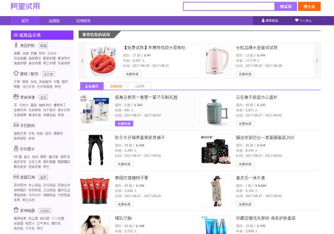Viewport: 334px width, 234px height.
Task: Select the 正在进行 tab
Action: 92,86
